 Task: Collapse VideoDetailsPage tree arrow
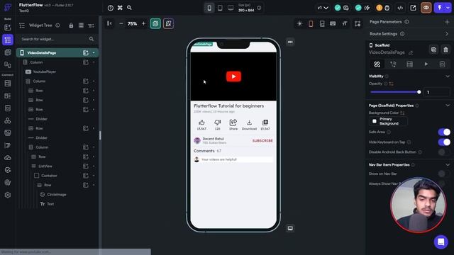94,53
